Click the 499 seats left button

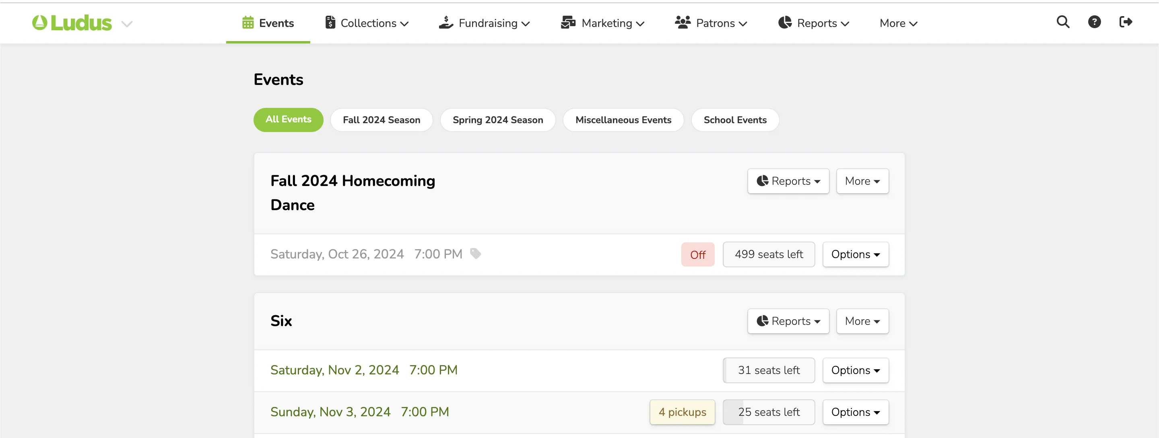pyautogui.click(x=769, y=254)
